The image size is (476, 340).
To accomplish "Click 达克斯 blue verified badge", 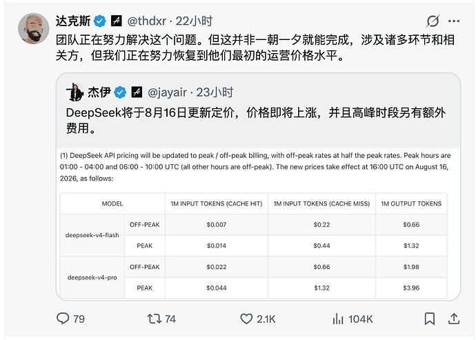I will [x=99, y=21].
